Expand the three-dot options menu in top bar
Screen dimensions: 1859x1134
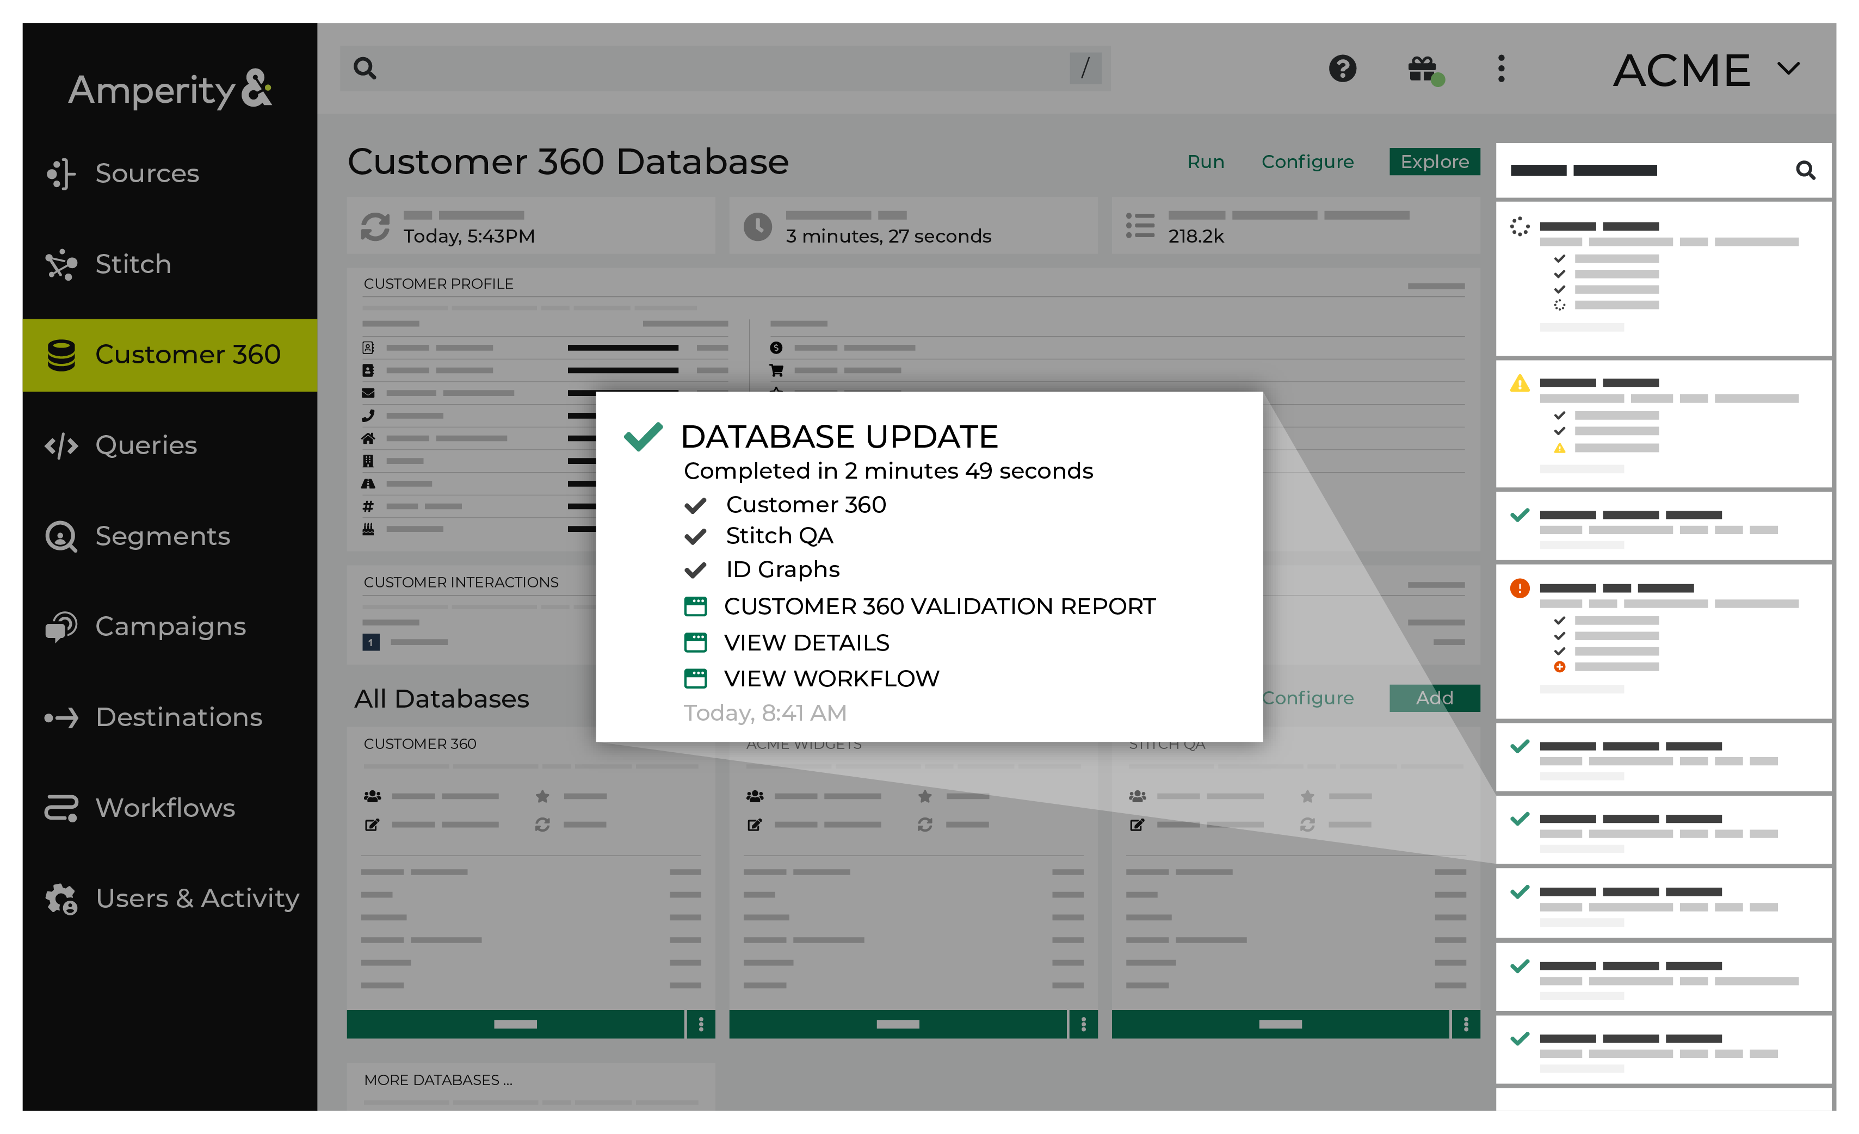(x=1500, y=68)
